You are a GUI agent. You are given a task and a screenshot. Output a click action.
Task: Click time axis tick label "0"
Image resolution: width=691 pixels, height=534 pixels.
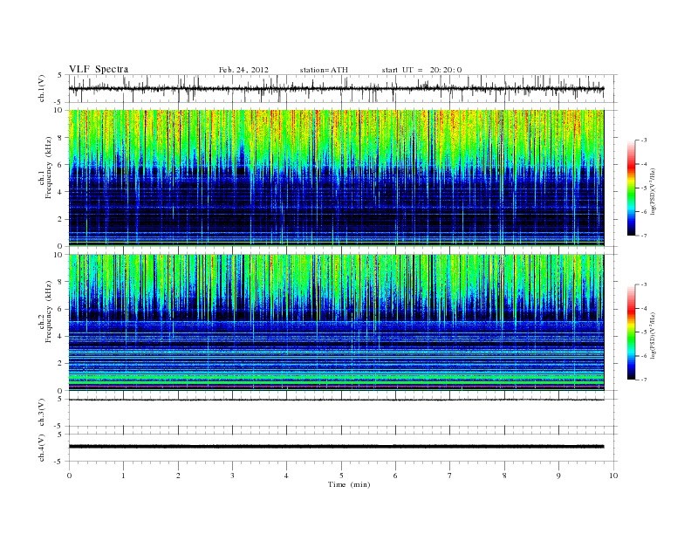[69, 476]
